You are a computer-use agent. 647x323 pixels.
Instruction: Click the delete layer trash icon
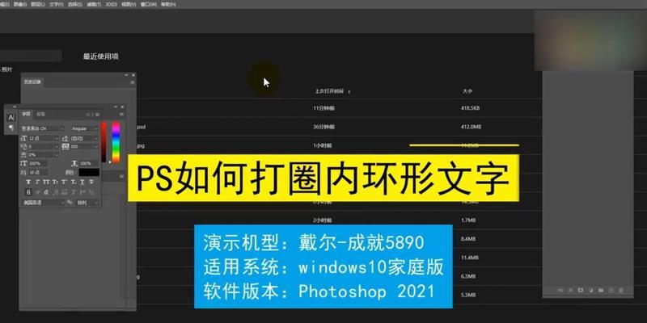(621, 290)
